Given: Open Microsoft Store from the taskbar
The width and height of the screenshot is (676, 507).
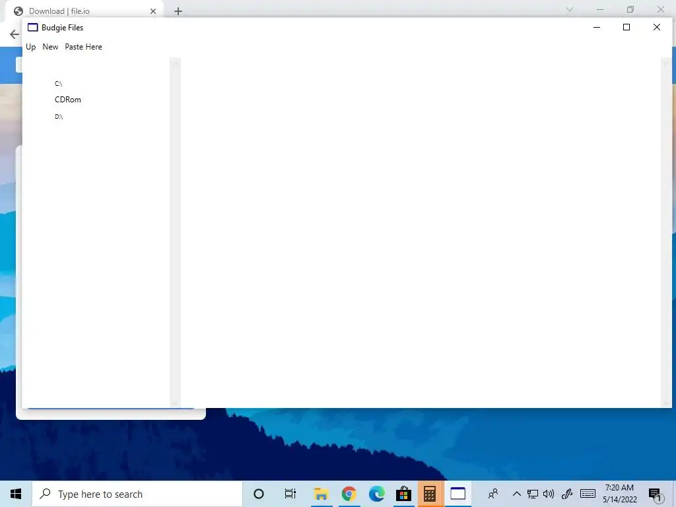Looking at the screenshot, I should pyautogui.click(x=403, y=494).
